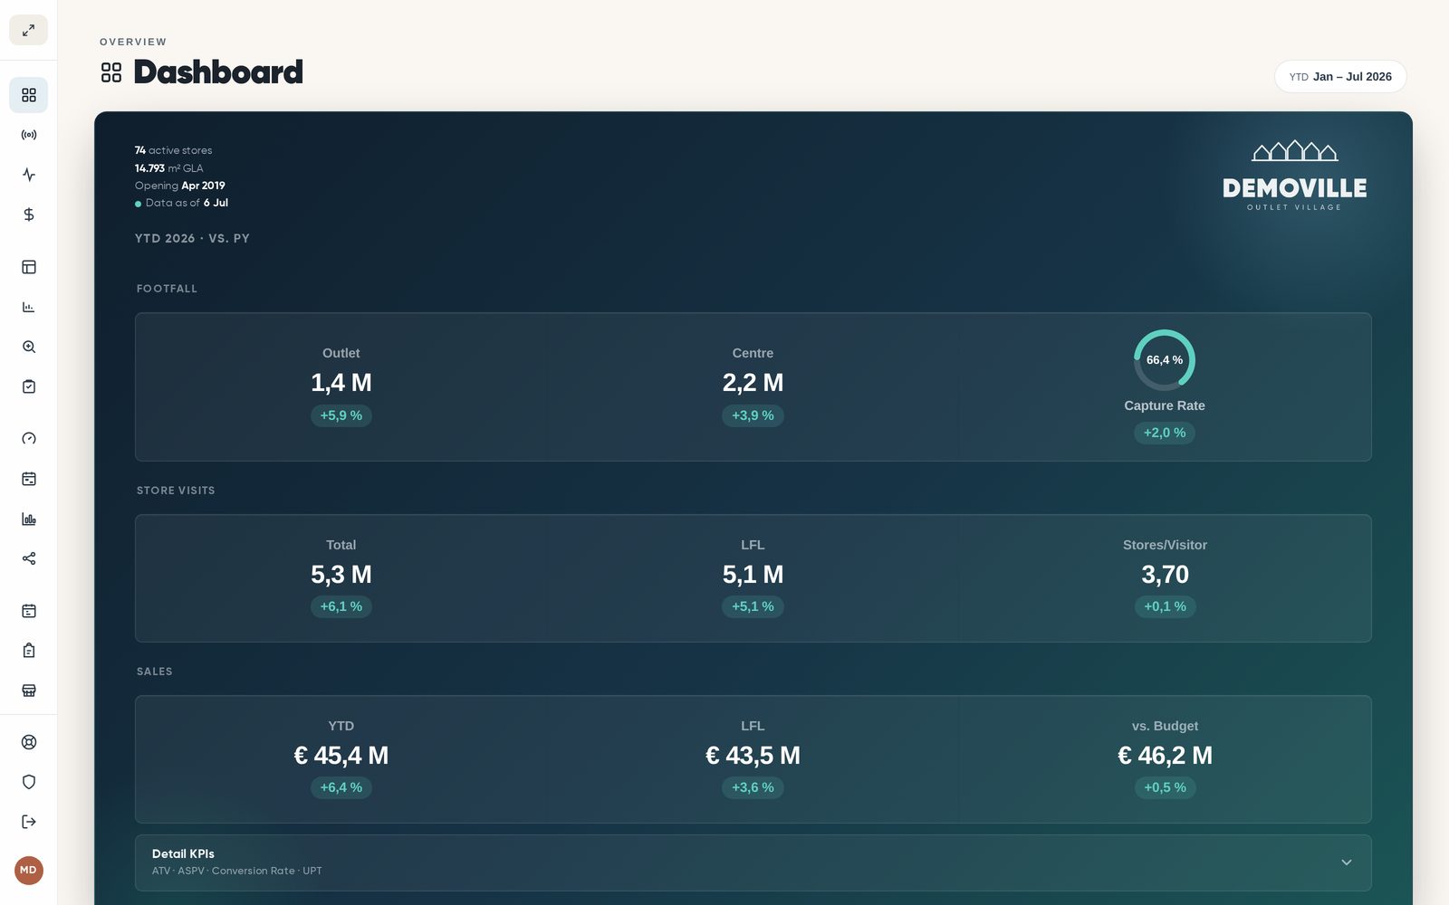Click the '74 active stores' text

point(173,150)
